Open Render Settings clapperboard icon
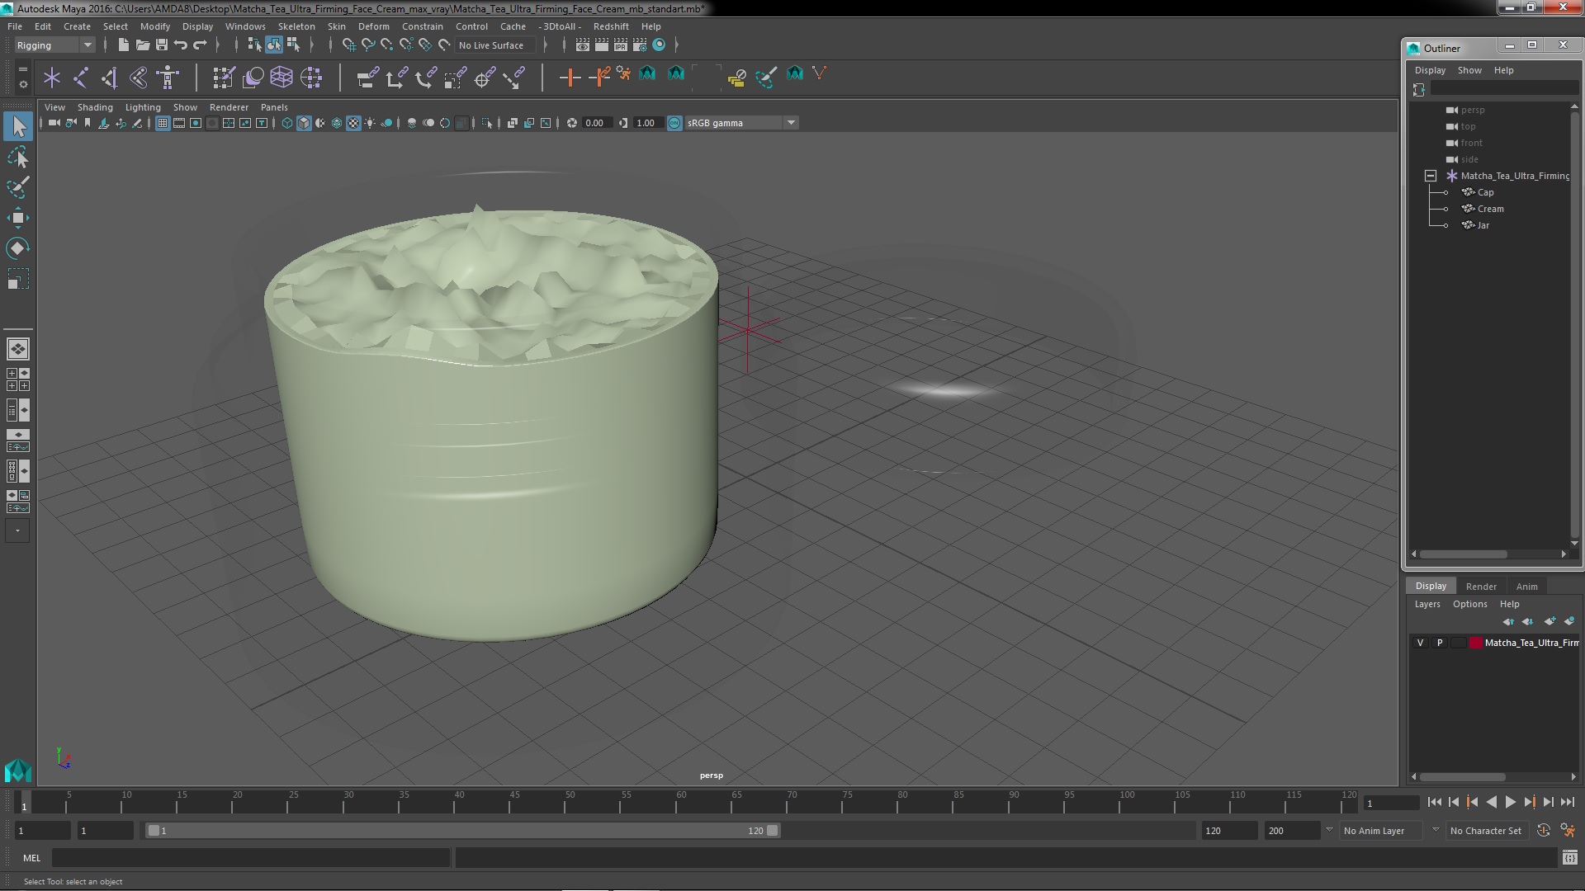The width and height of the screenshot is (1585, 891). coord(639,45)
